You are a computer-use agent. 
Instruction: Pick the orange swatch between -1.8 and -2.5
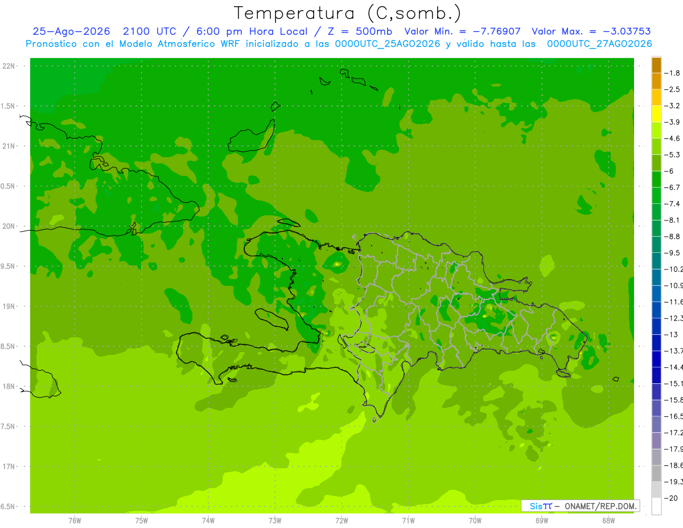click(x=657, y=81)
